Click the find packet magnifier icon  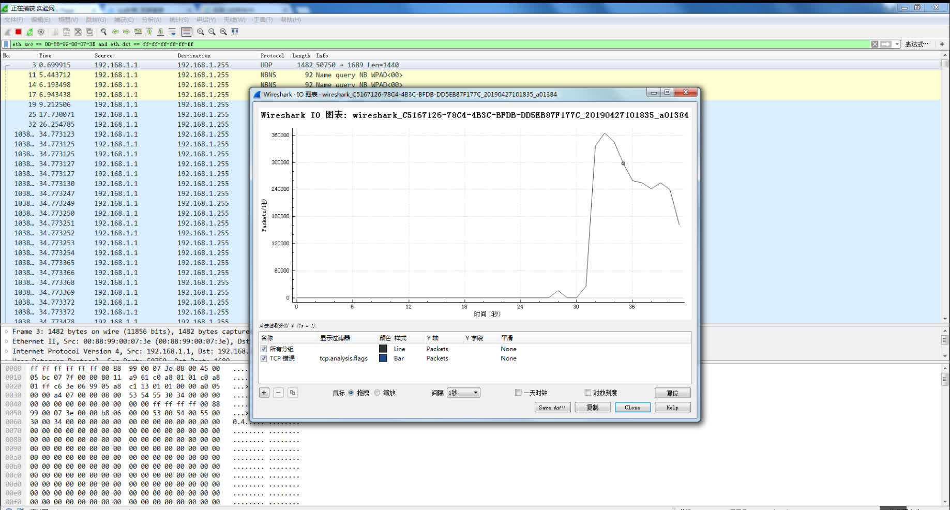pos(103,32)
